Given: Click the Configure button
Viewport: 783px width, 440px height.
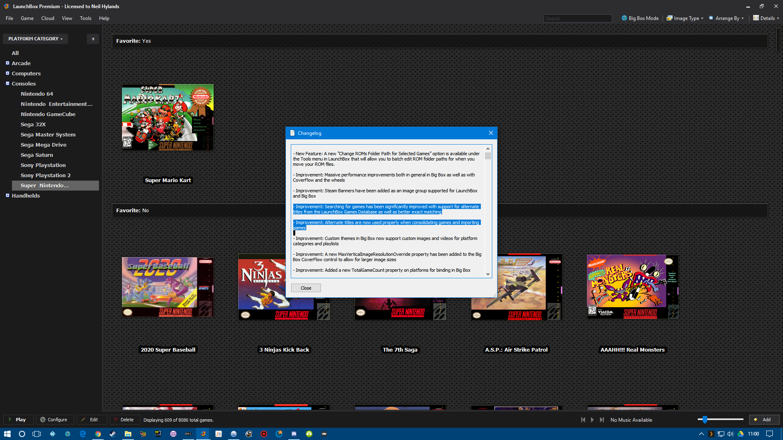Looking at the screenshot, I should 54,420.
